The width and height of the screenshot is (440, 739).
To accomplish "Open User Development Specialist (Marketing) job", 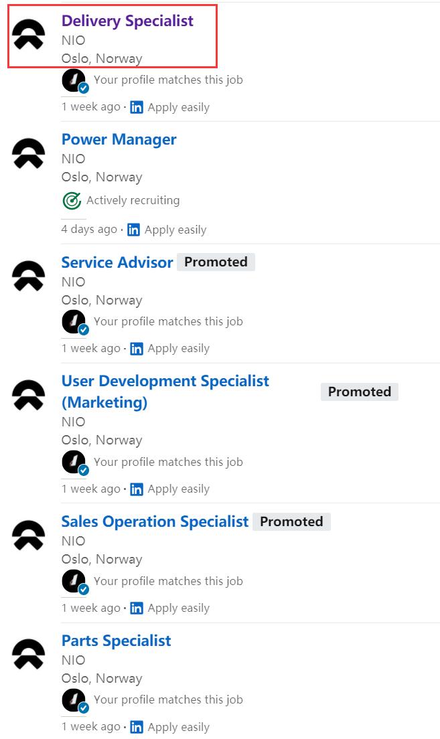I will (165, 392).
